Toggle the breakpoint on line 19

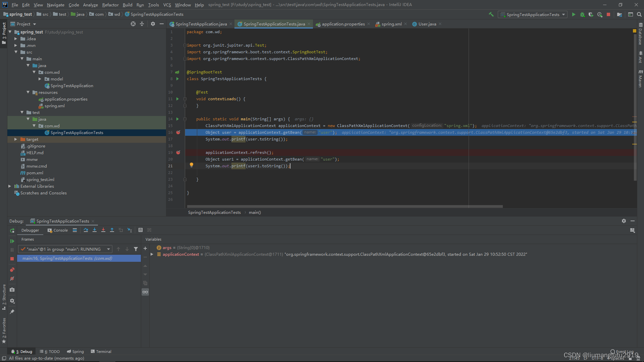(178, 153)
